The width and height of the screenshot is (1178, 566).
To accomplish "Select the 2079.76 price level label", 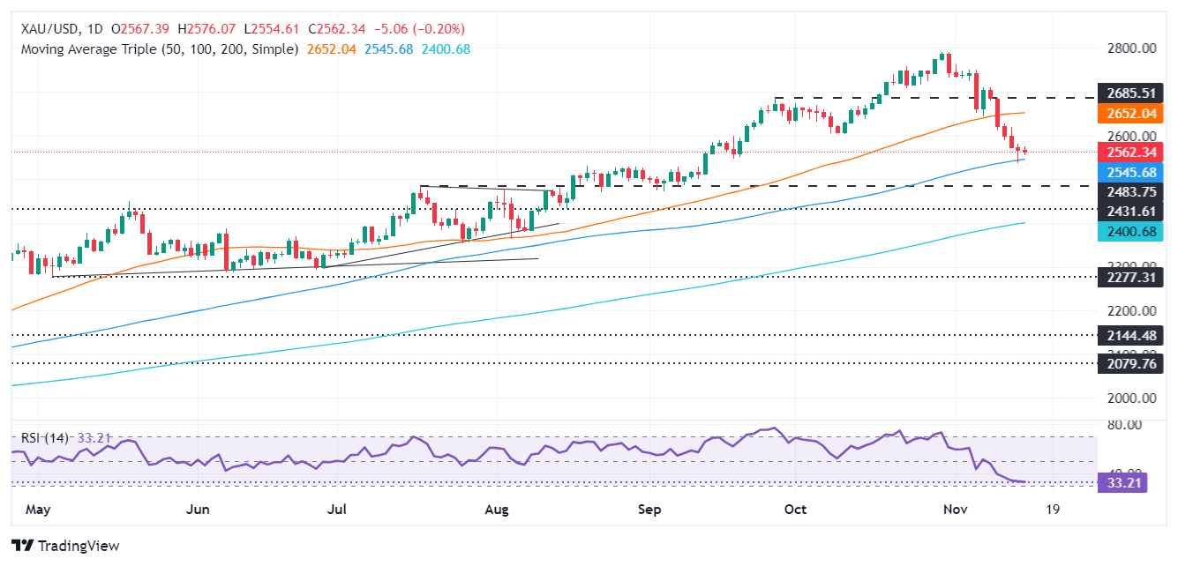I will click(1134, 364).
